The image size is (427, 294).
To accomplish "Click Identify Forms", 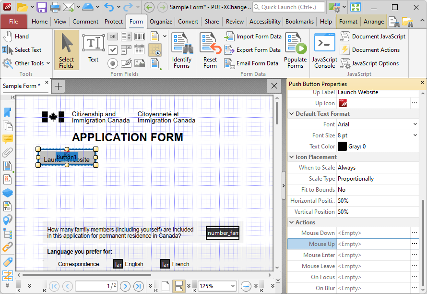I will coord(182,50).
